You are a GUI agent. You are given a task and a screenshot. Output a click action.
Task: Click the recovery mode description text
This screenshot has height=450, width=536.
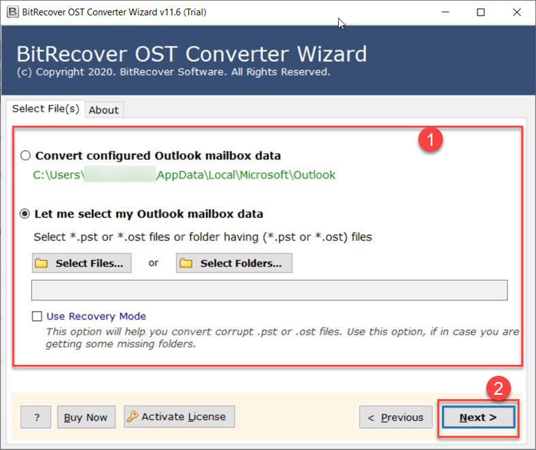pyautogui.click(x=282, y=338)
